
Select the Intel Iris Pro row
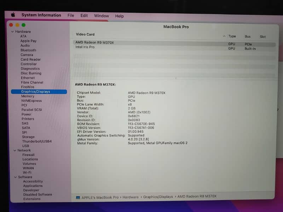click(x=85, y=47)
